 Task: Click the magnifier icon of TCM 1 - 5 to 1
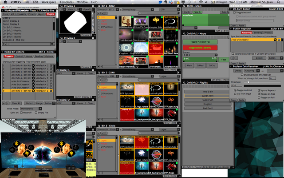coord(184,6)
